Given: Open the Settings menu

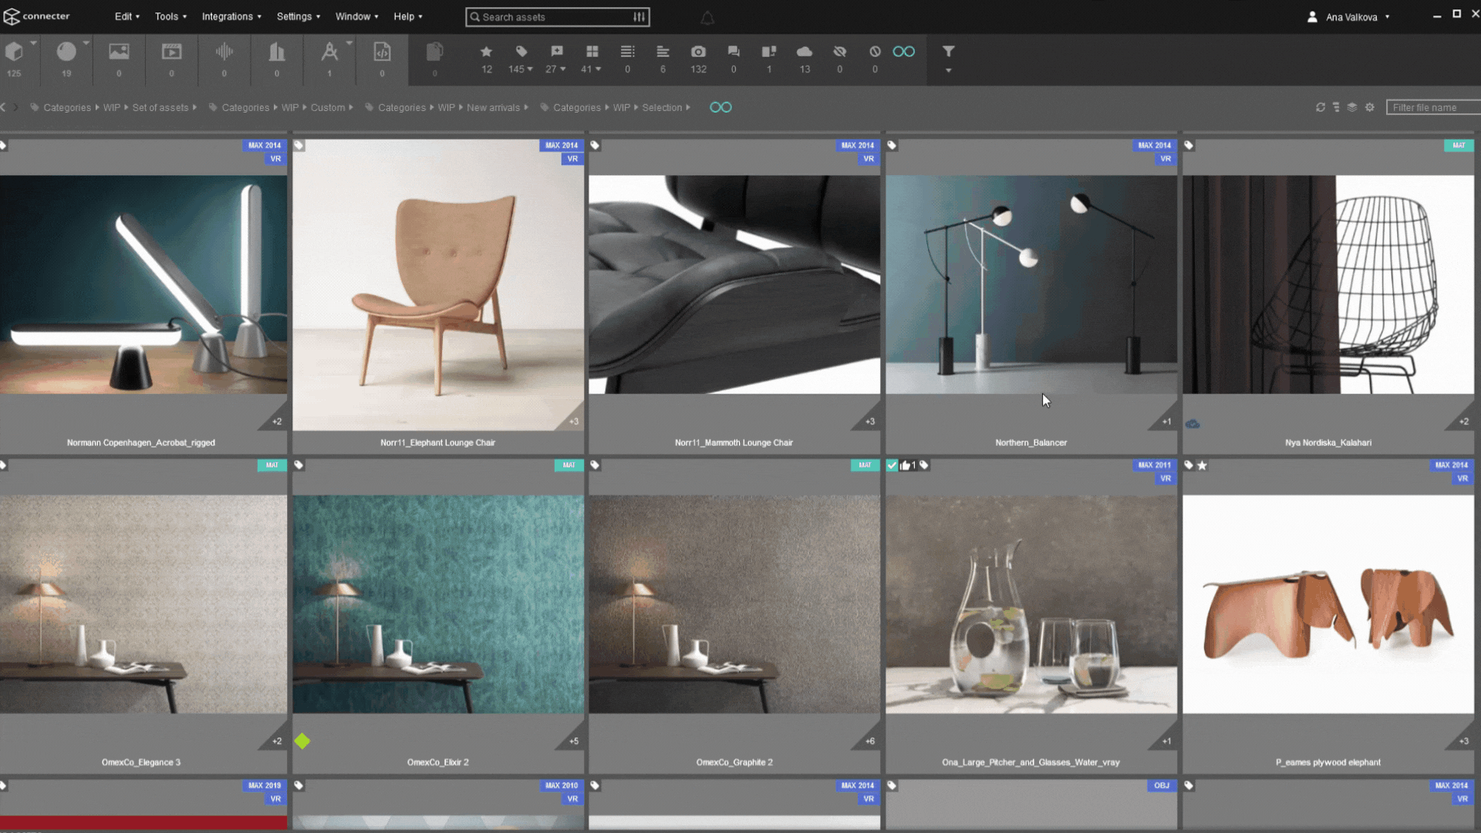Looking at the screenshot, I should 299,16.
